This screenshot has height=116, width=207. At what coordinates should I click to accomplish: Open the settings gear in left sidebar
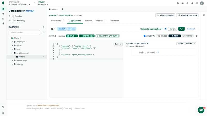click(x=3, y=107)
